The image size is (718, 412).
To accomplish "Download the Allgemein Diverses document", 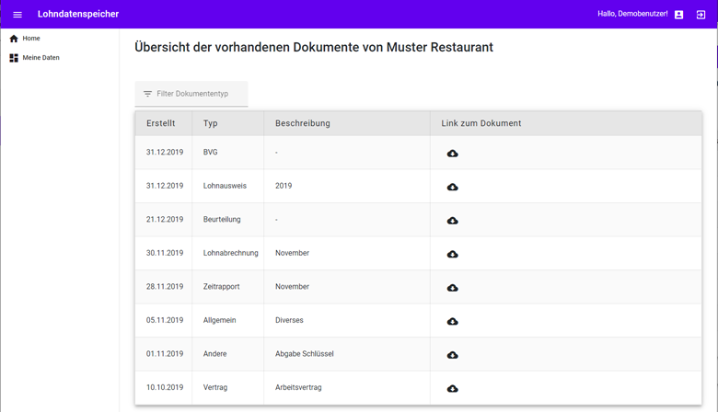I will click(452, 321).
